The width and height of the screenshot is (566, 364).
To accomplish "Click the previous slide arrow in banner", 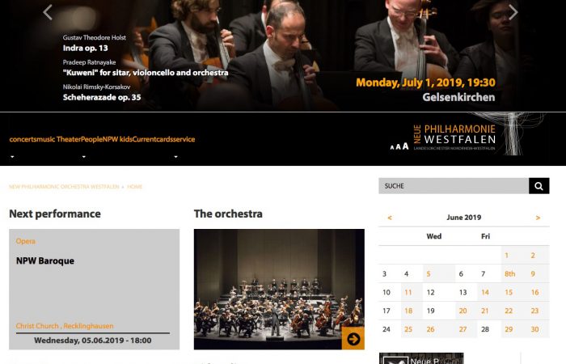I will [x=48, y=12].
